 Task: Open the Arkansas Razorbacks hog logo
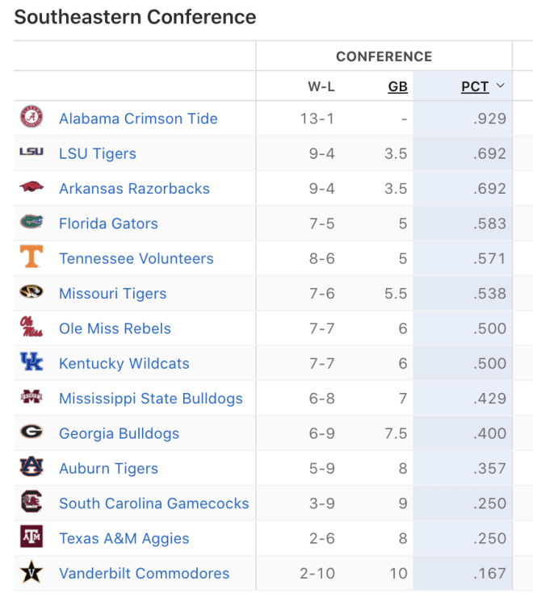31,186
